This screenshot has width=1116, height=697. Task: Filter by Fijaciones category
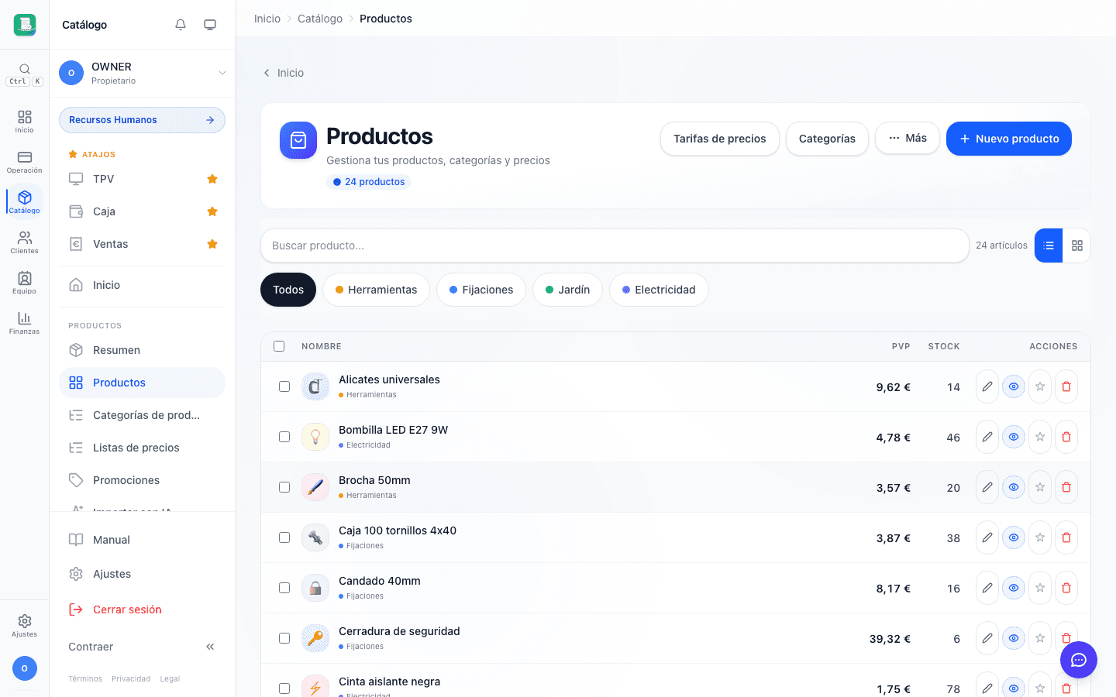481,290
